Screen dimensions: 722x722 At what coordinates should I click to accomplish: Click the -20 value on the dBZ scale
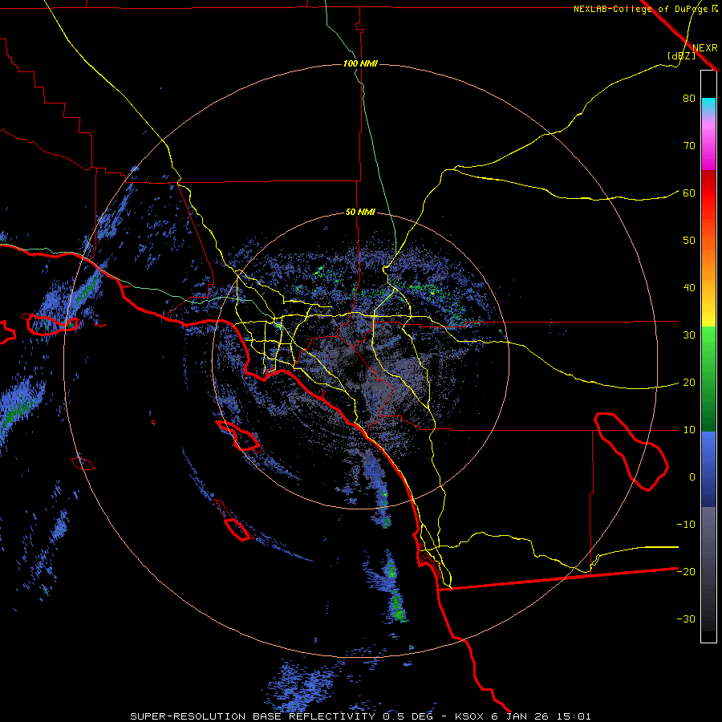[686, 572]
